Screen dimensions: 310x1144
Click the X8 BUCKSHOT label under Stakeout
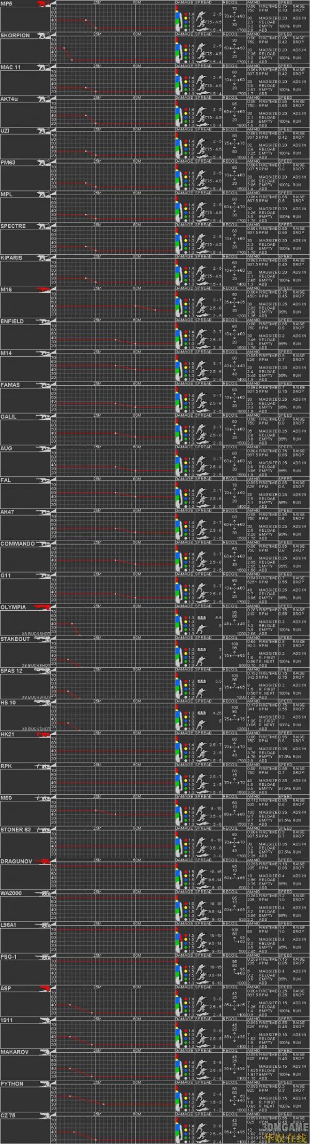click(x=36, y=665)
